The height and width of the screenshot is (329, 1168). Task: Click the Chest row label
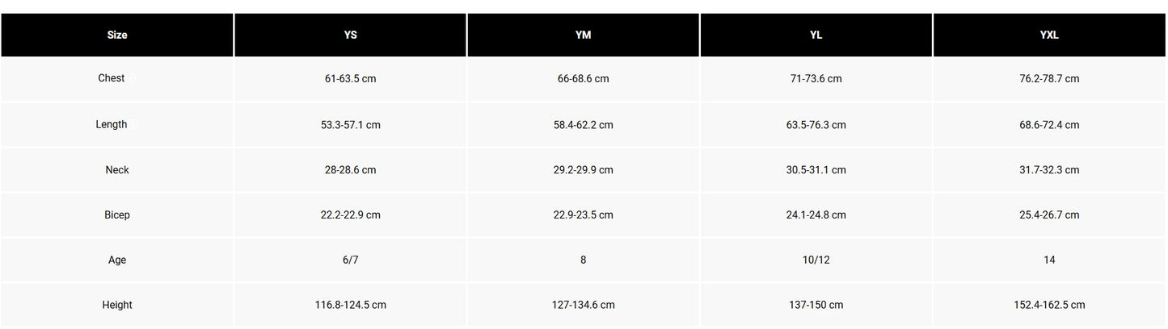click(x=112, y=79)
